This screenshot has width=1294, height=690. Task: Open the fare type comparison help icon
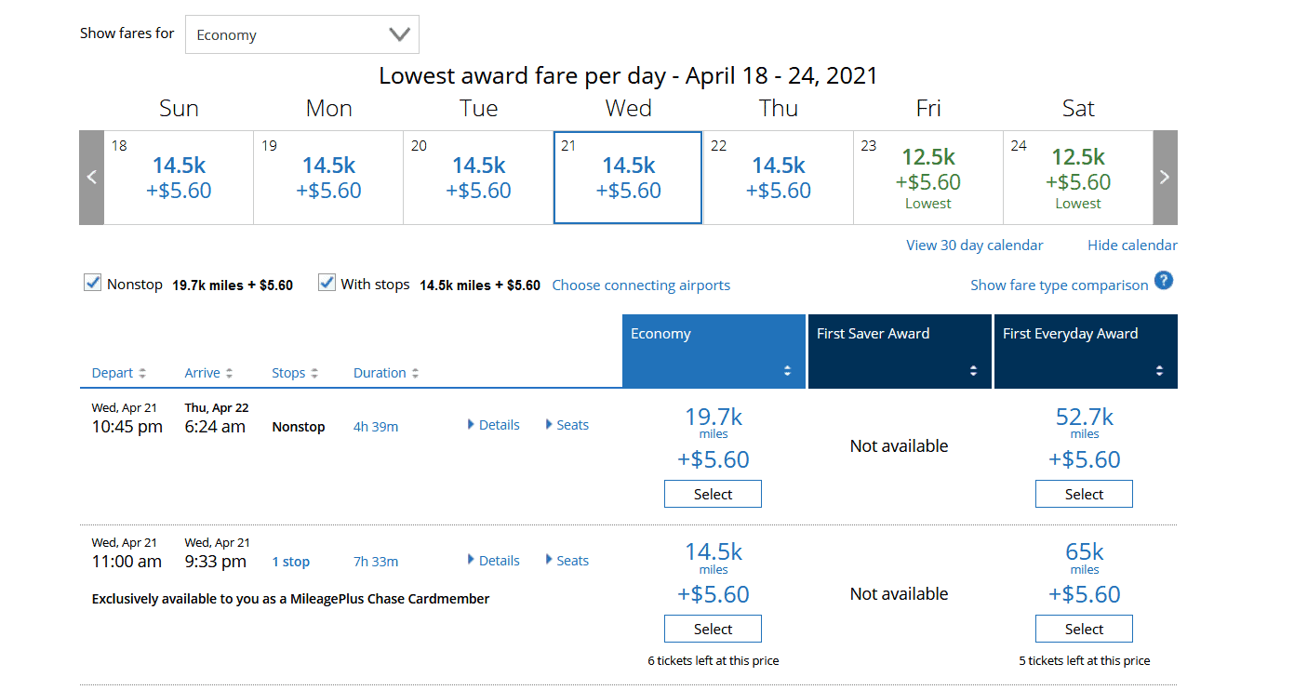(1164, 281)
